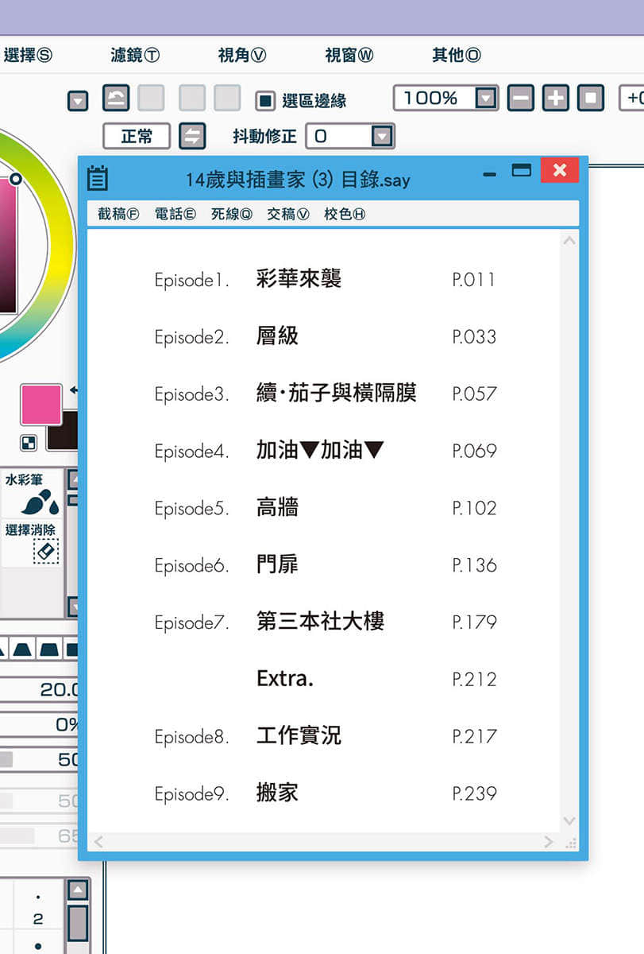Open the 校色Ⓗ menu in 目錄.say window

coord(345,214)
